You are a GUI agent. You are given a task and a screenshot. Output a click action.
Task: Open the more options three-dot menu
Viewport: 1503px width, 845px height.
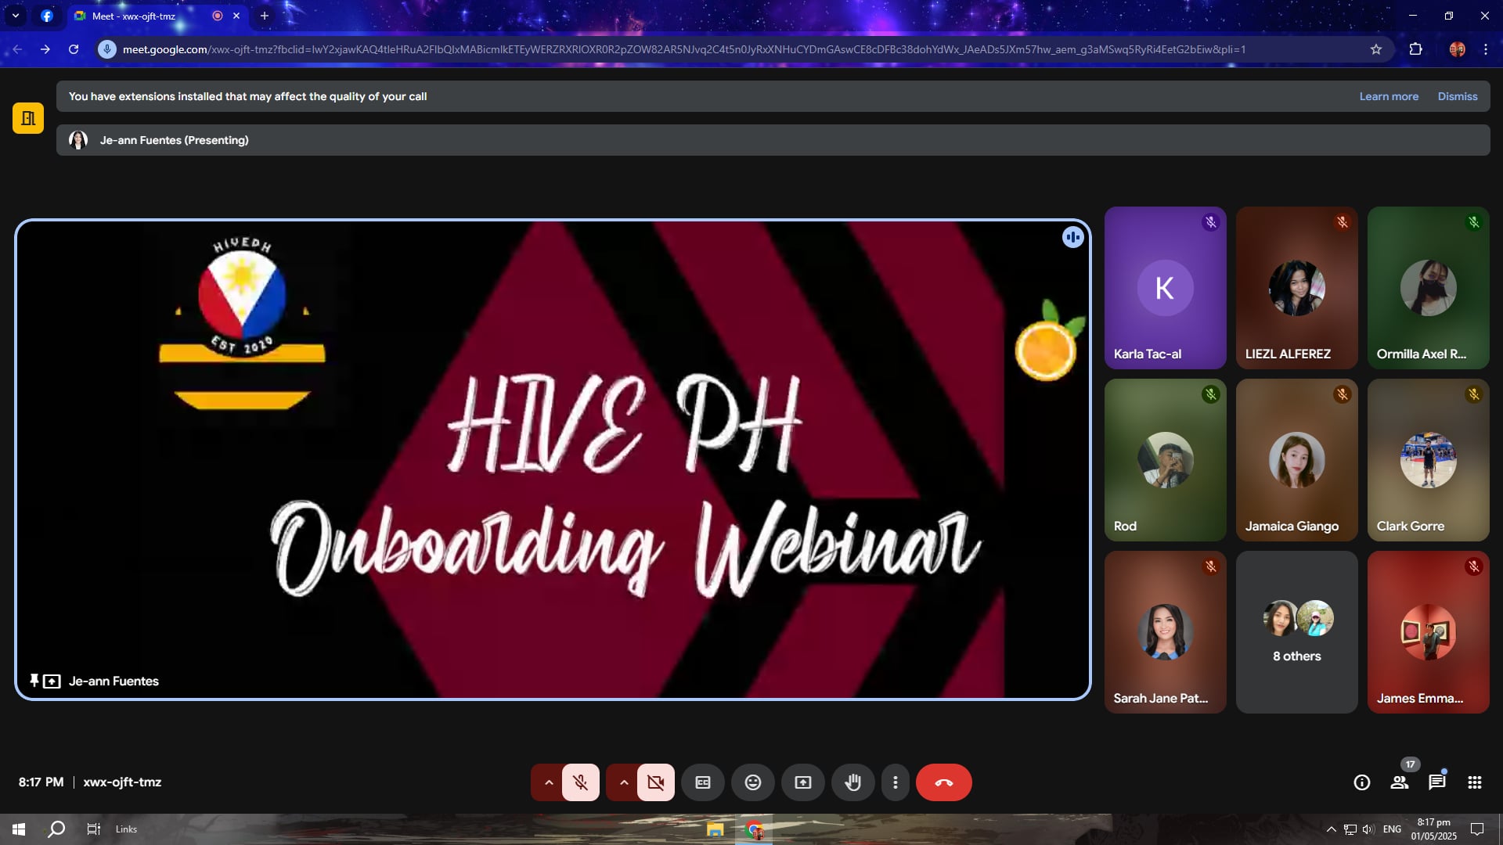(896, 782)
